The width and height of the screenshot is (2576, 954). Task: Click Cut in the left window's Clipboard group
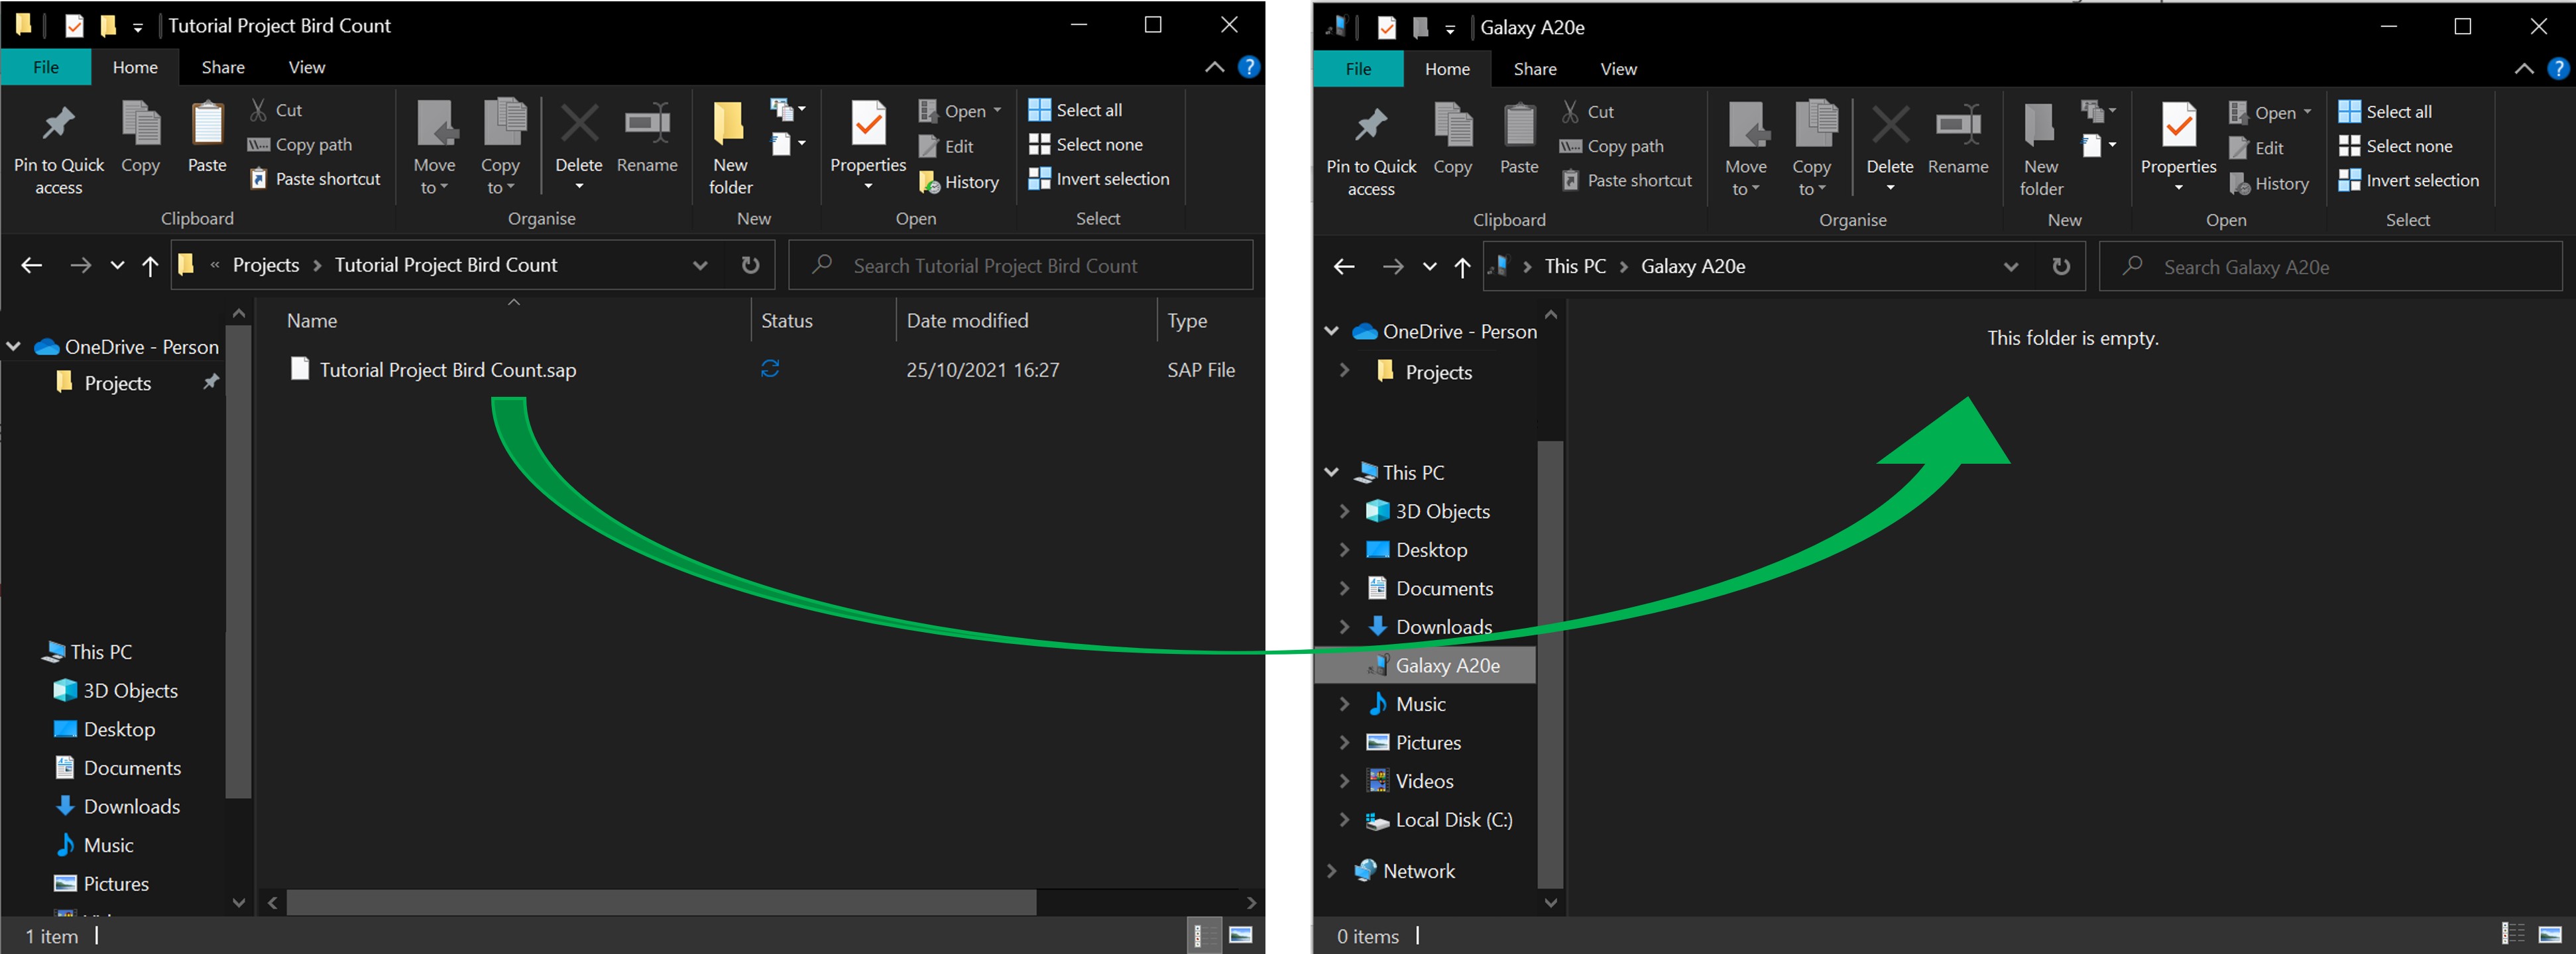tap(276, 110)
